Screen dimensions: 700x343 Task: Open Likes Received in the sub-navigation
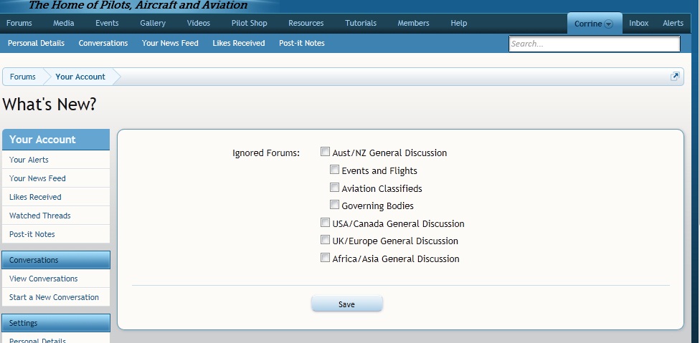pyautogui.click(x=239, y=43)
